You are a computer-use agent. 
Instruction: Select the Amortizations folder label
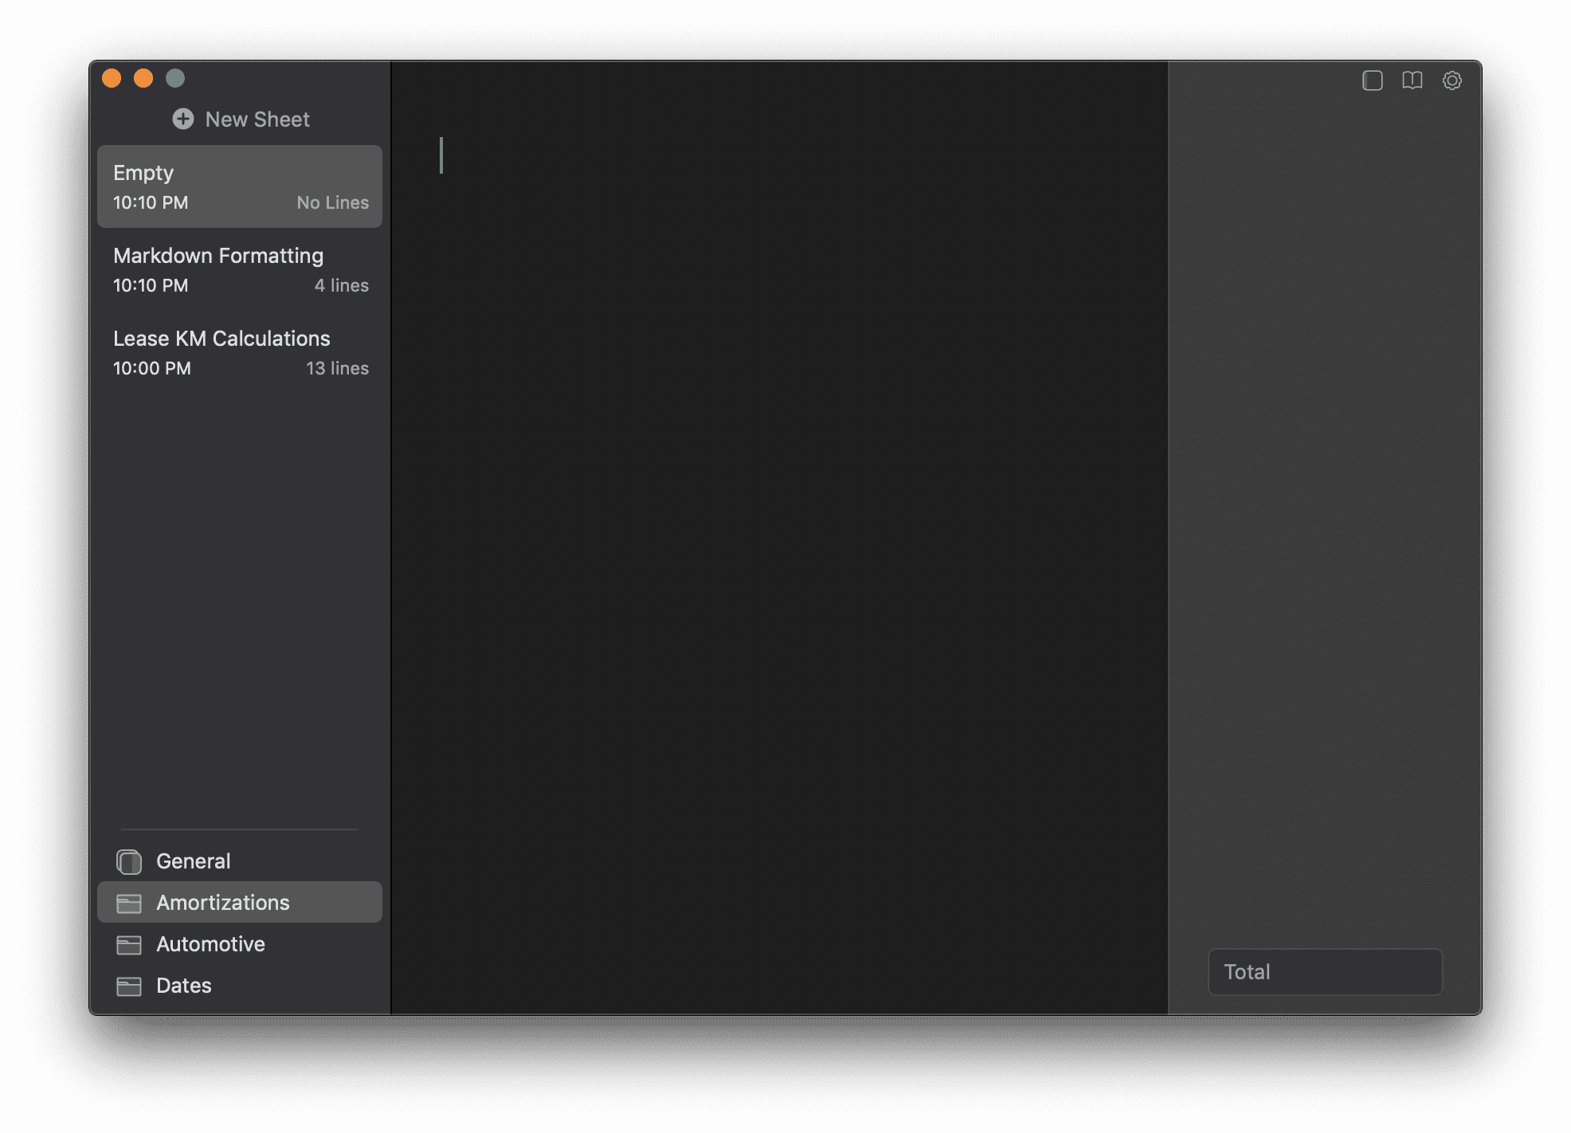[x=223, y=903]
